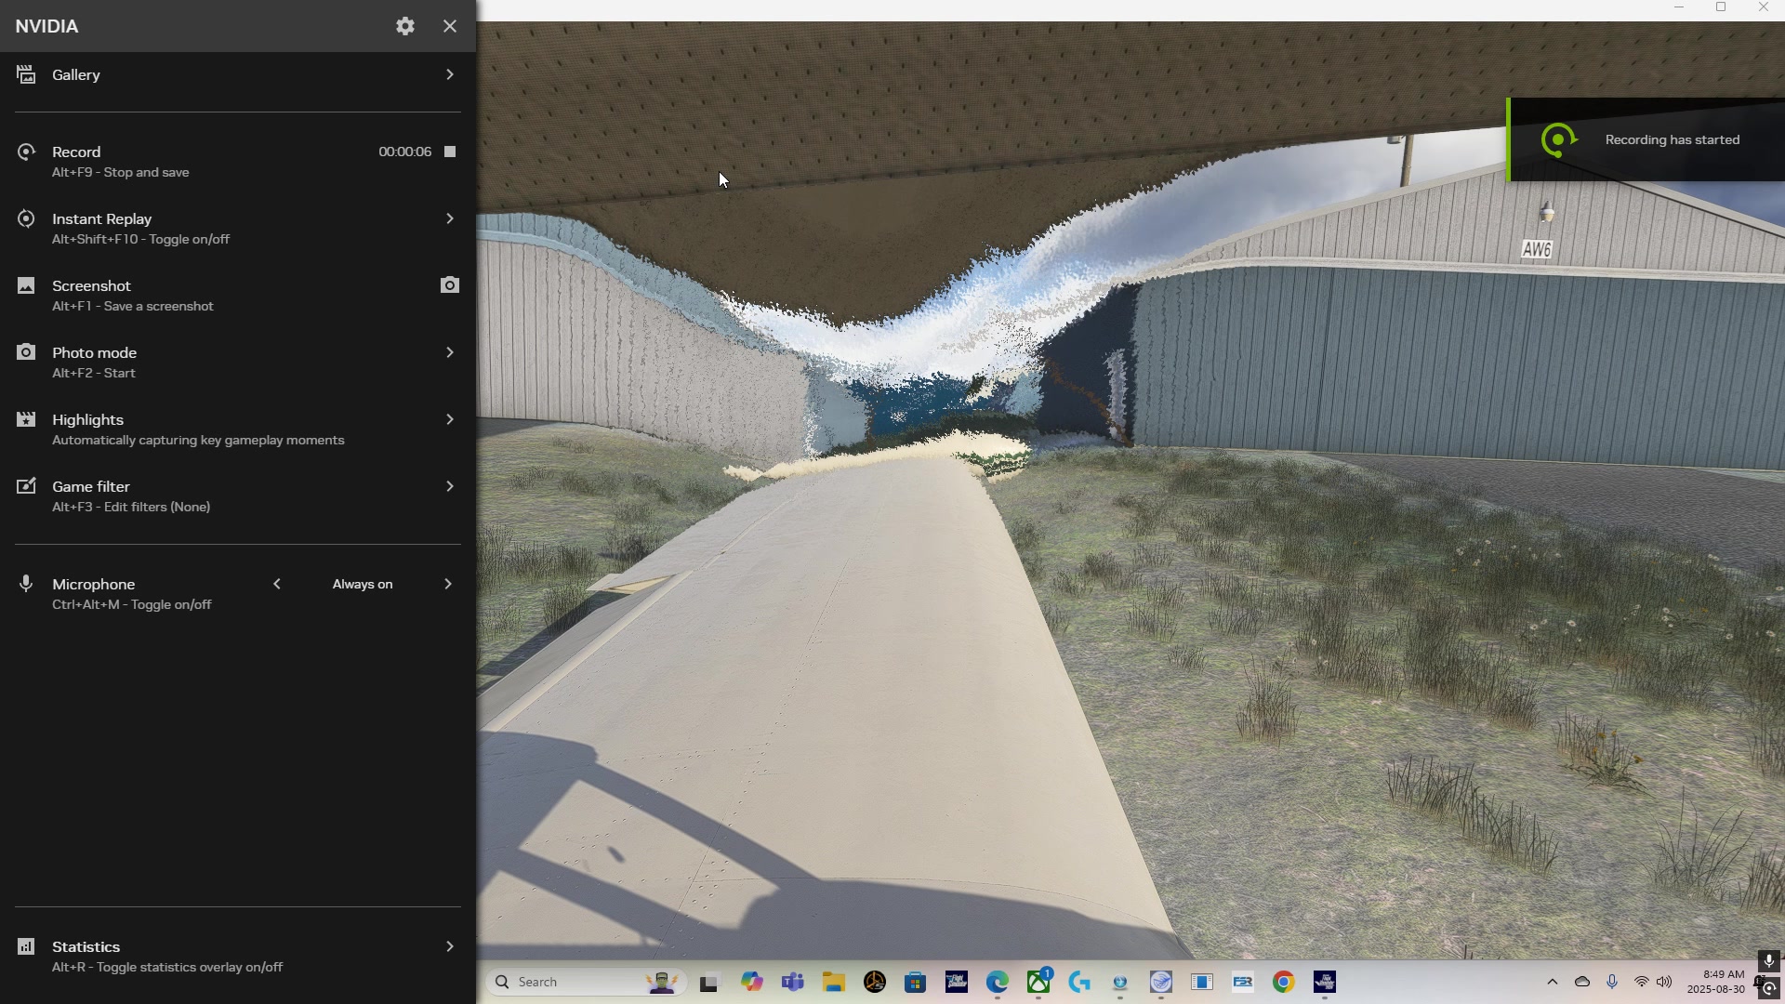Open the Statistics overlay options
The height and width of the screenshot is (1004, 1785).
(238, 956)
